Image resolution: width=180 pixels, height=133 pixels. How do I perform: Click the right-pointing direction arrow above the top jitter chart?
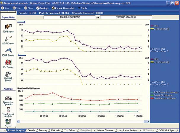21,22
